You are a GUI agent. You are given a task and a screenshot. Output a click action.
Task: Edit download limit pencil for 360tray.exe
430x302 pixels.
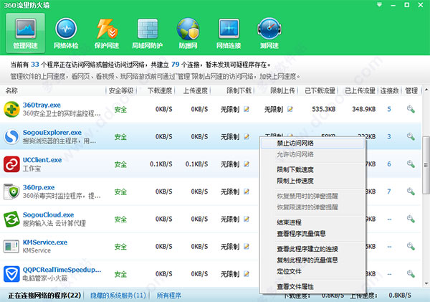pos(247,109)
